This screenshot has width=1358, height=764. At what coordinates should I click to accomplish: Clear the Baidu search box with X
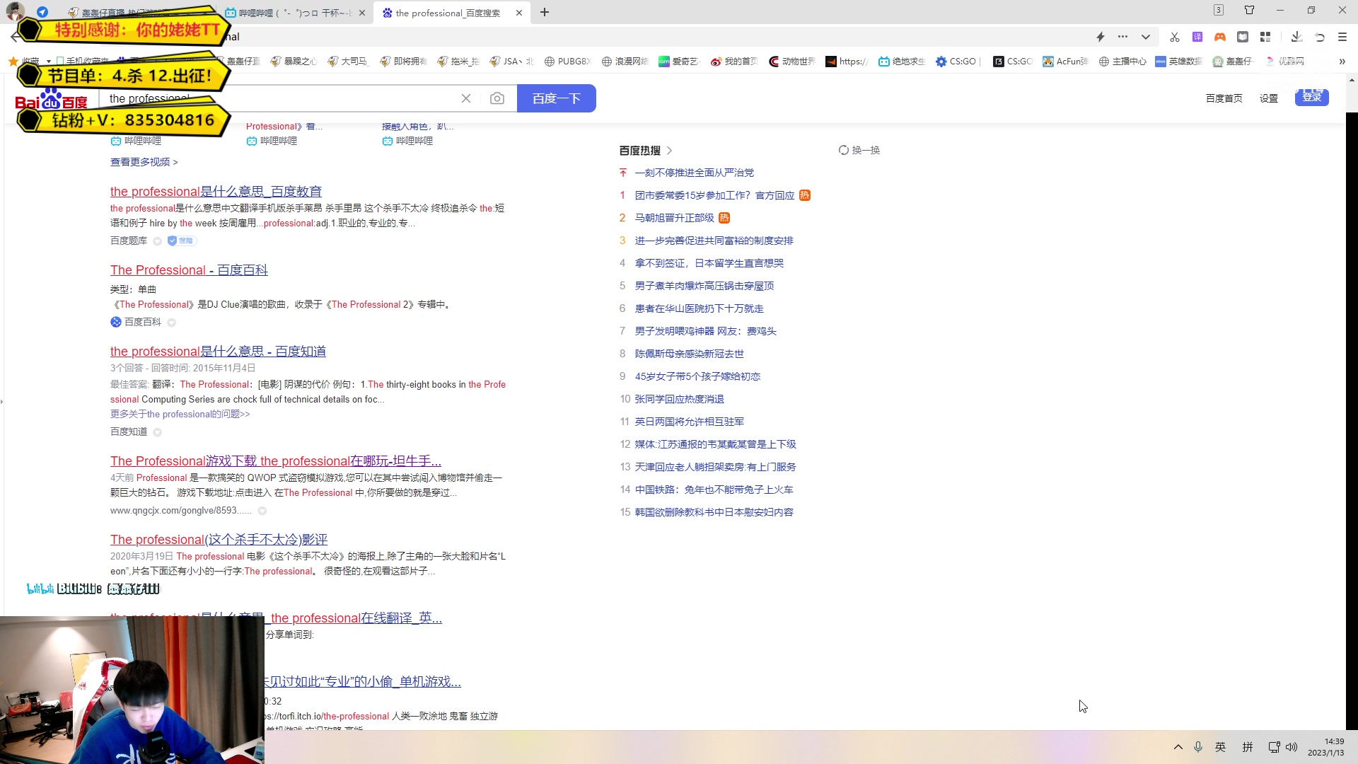[x=466, y=98]
